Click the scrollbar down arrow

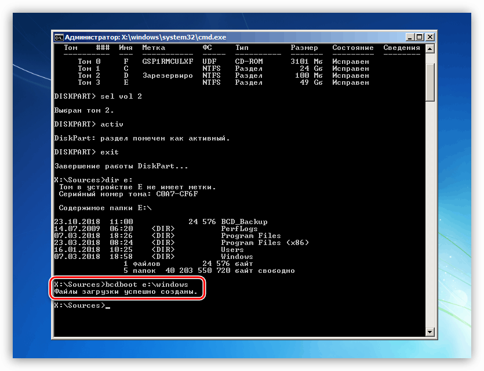coord(430,332)
